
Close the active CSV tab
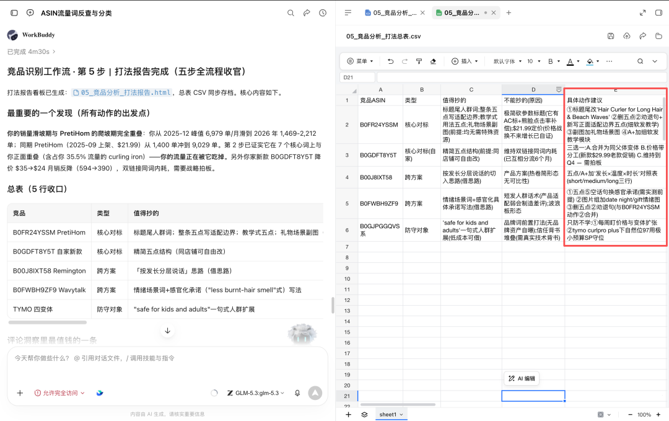[x=494, y=13]
